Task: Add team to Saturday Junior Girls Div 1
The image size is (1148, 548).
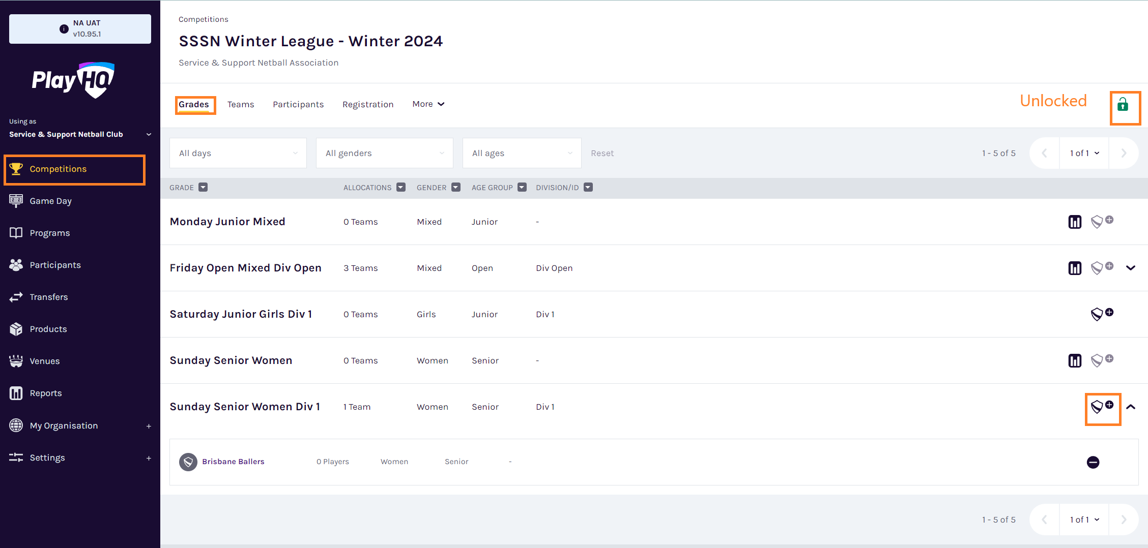Action: pyautogui.click(x=1102, y=314)
